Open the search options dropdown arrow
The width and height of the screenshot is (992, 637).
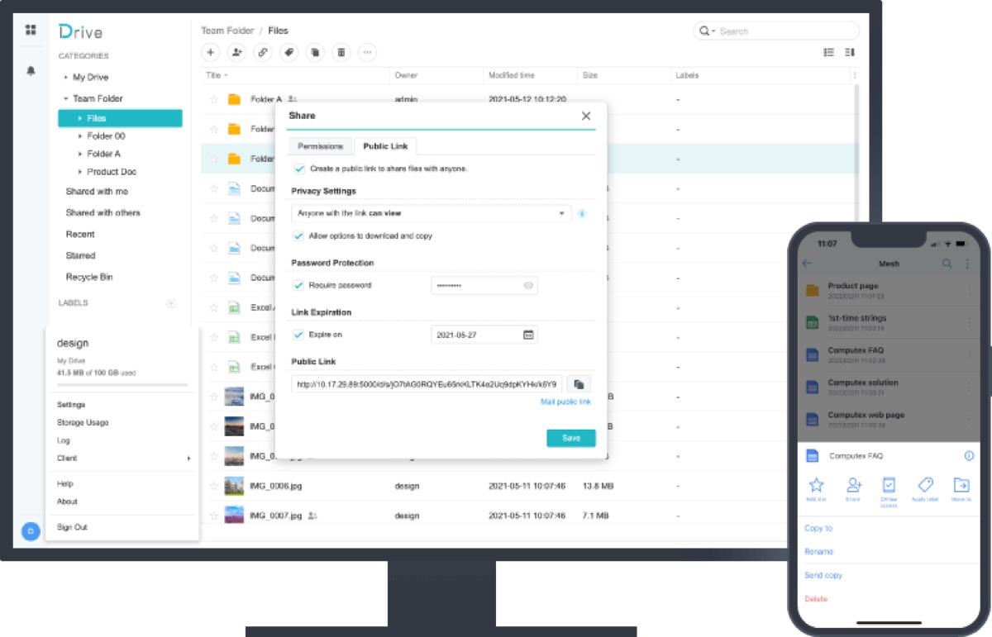(713, 31)
